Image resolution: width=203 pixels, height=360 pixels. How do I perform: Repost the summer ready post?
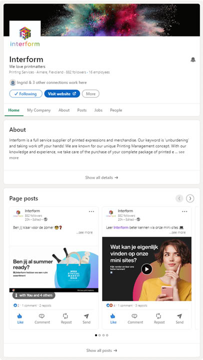point(66,319)
